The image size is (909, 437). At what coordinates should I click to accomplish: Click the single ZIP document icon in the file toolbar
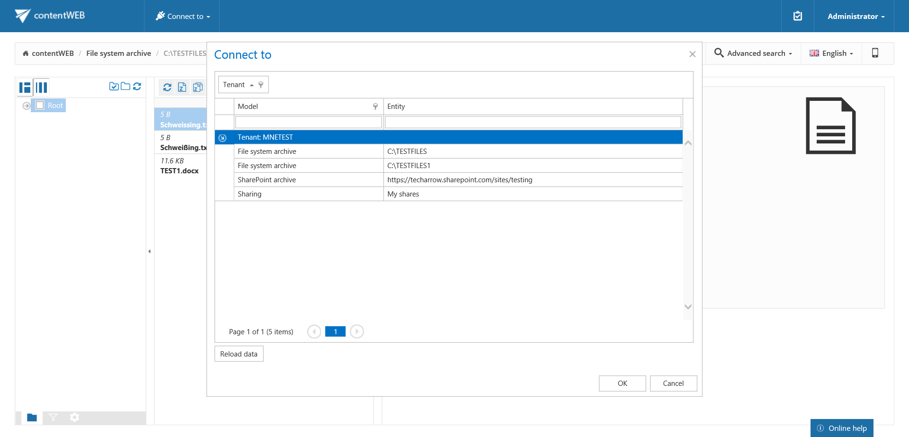182,87
